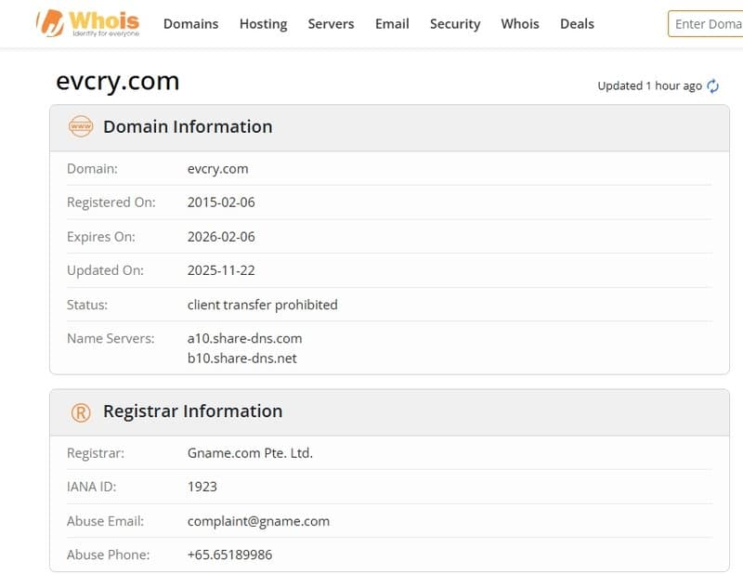Viewport: 743px width, 574px height.
Task: Open the Deals menu
Action: (577, 24)
